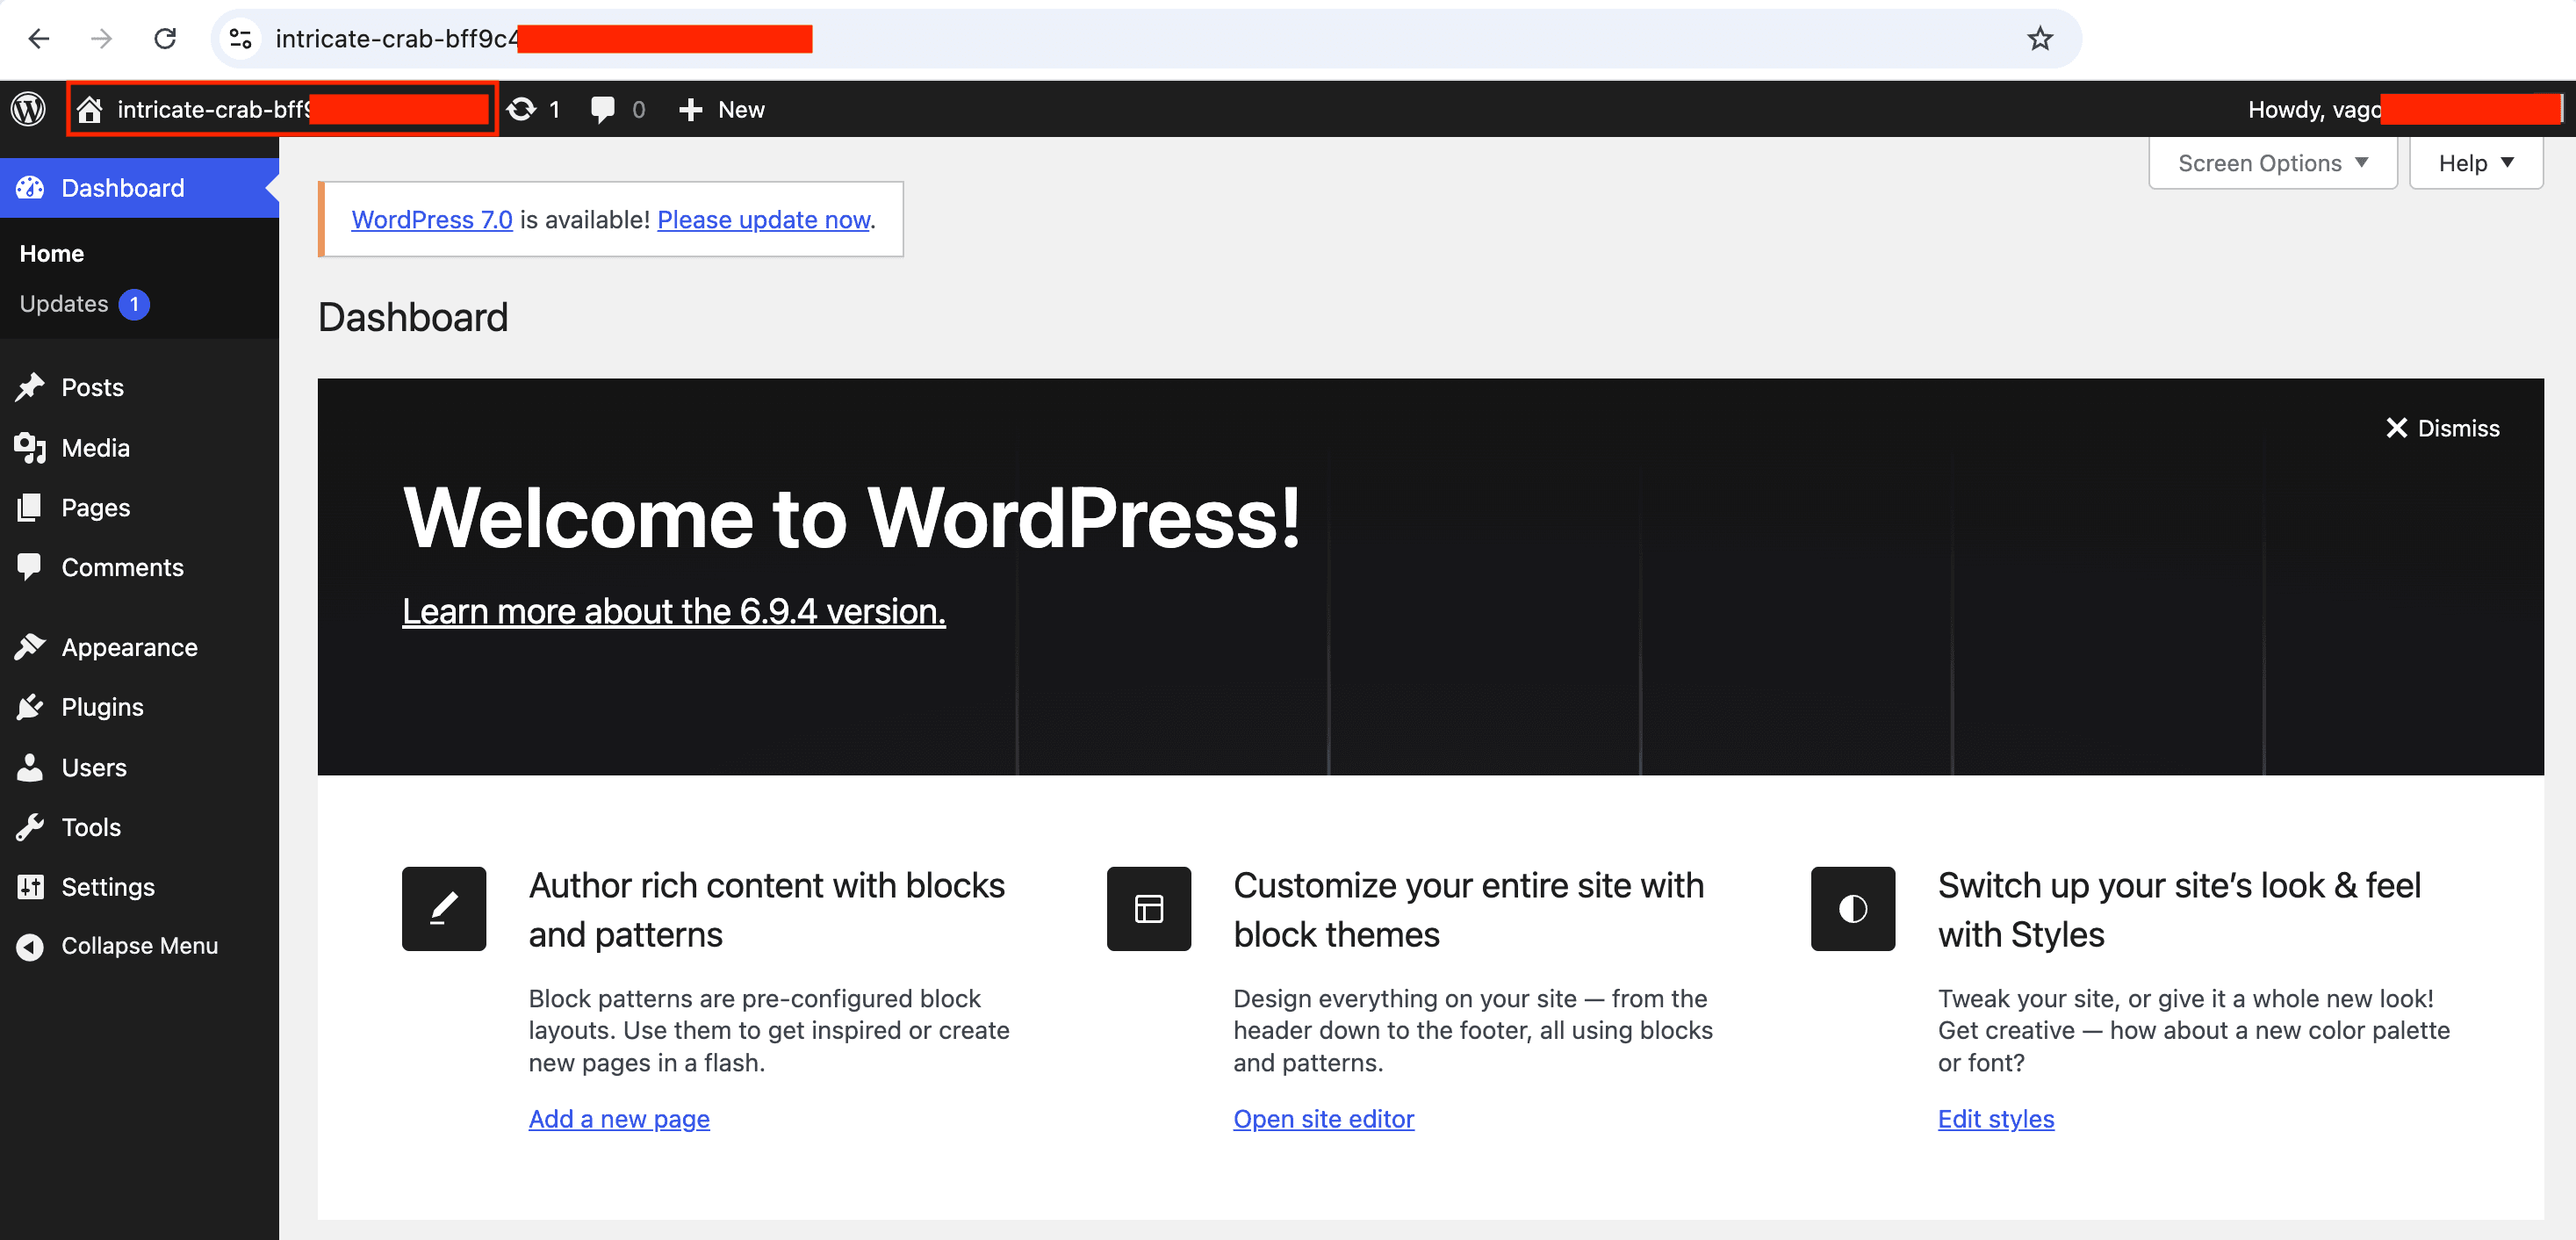Image resolution: width=2576 pixels, height=1240 pixels.
Task: Click the Posts pushpin icon
Action: [x=30, y=387]
